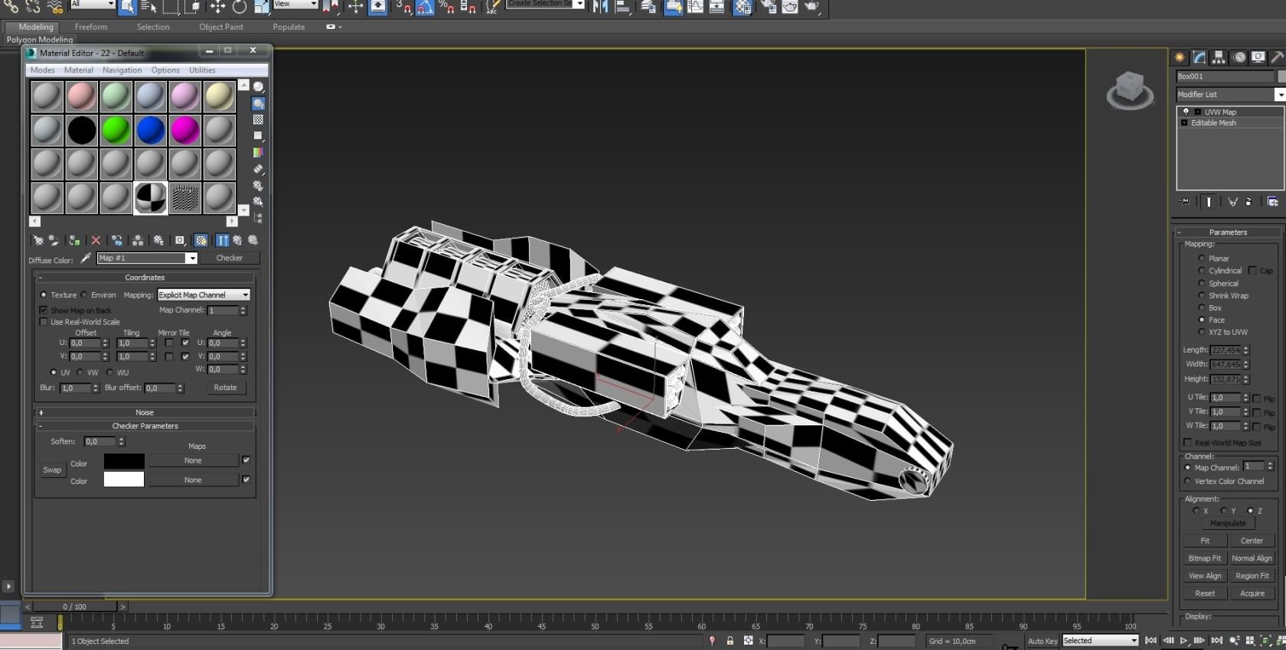This screenshot has height=650, width=1286.
Task: Click the Get Material icon in Material Editor
Action: click(38, 240)
